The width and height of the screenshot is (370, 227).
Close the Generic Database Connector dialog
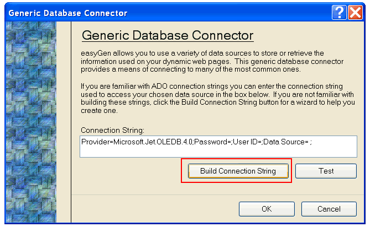click(356, 12)
